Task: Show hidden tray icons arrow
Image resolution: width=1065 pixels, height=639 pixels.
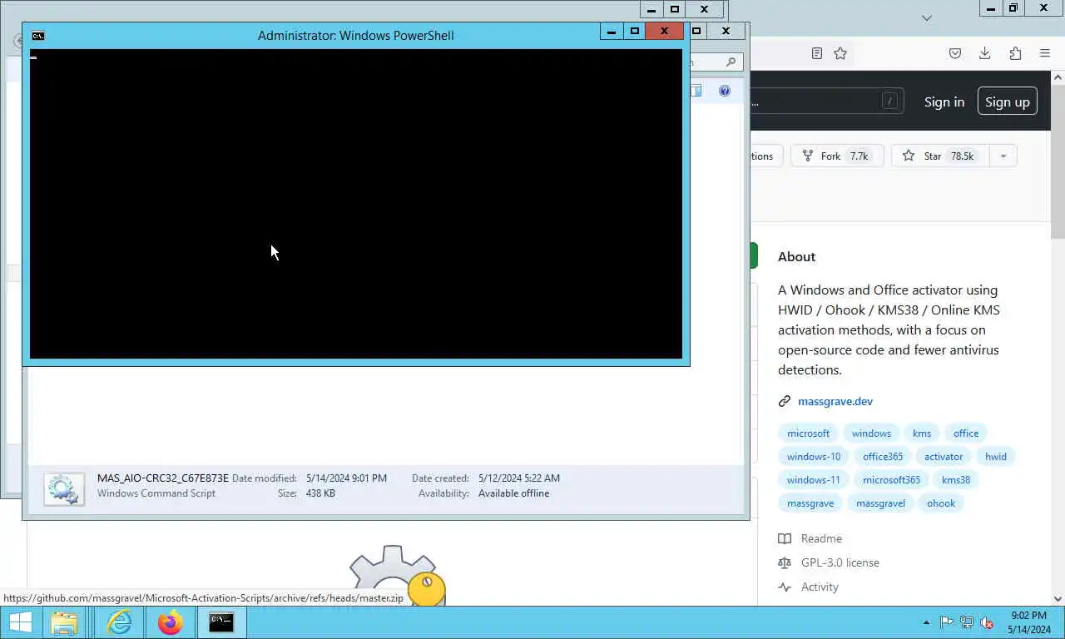Action: click(926, 622)
